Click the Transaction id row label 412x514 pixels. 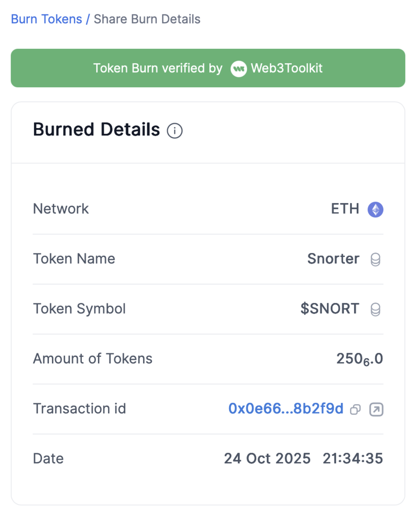point(79,409)
